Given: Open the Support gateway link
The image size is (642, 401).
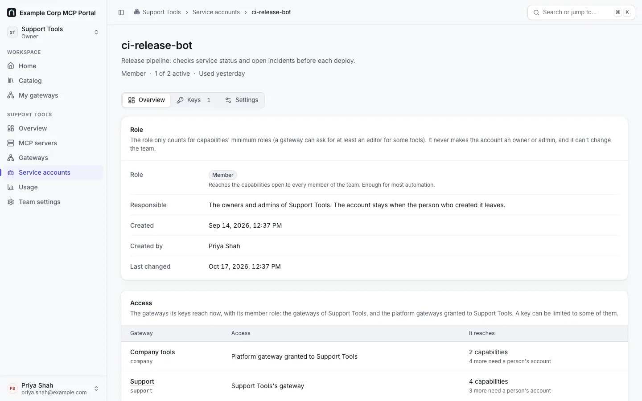Looking at the screenshot, I should [142, 381].
